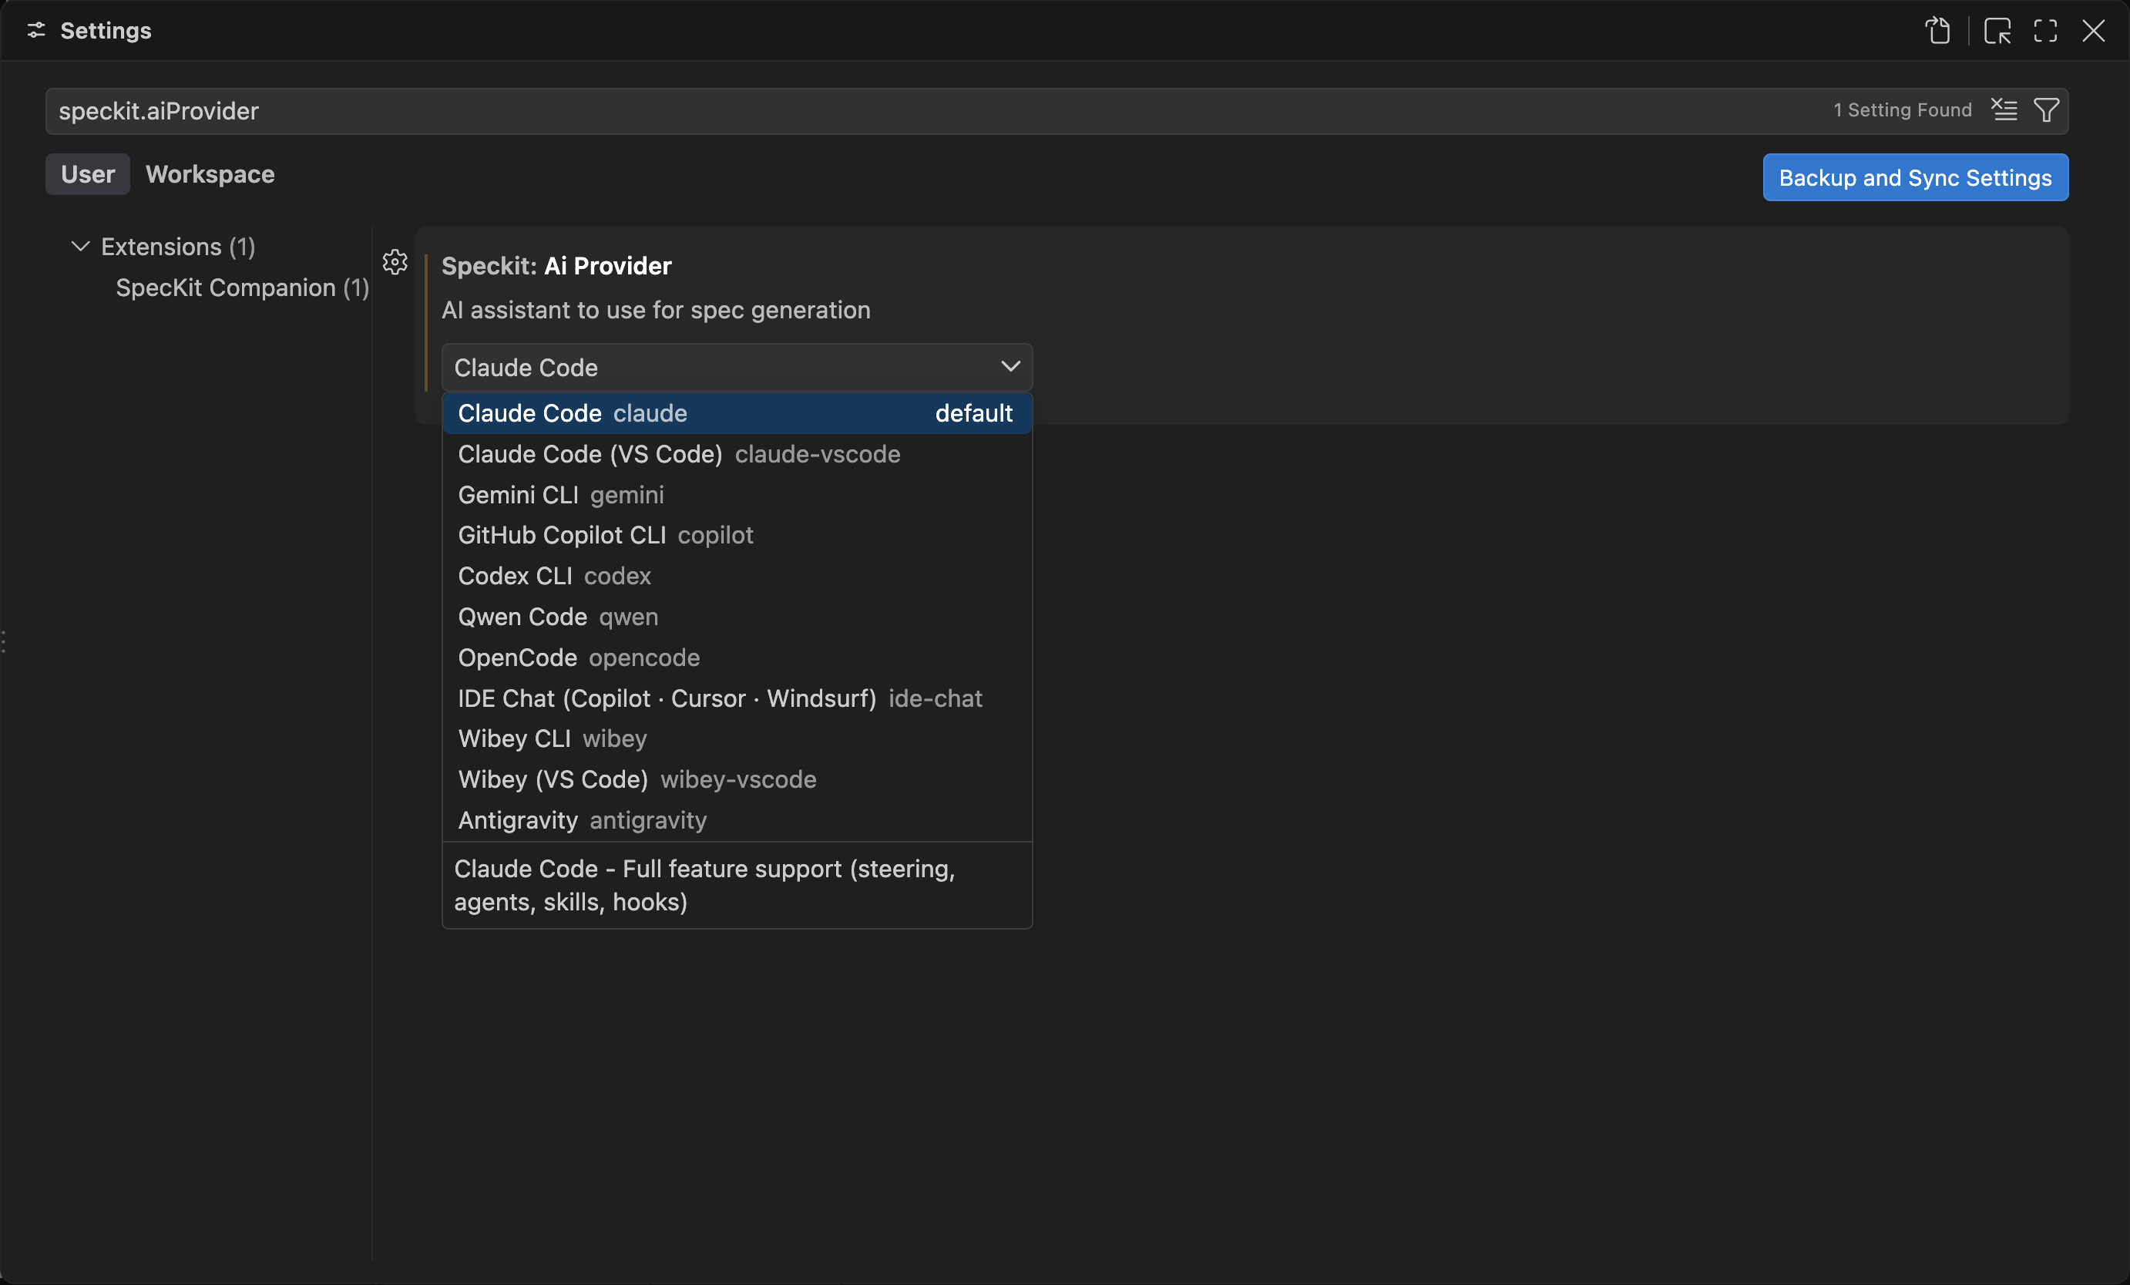Viewport: 2130px width, 1285px height.
Task: Click the 1 Setting Found label
Action: coord(1902,109)
